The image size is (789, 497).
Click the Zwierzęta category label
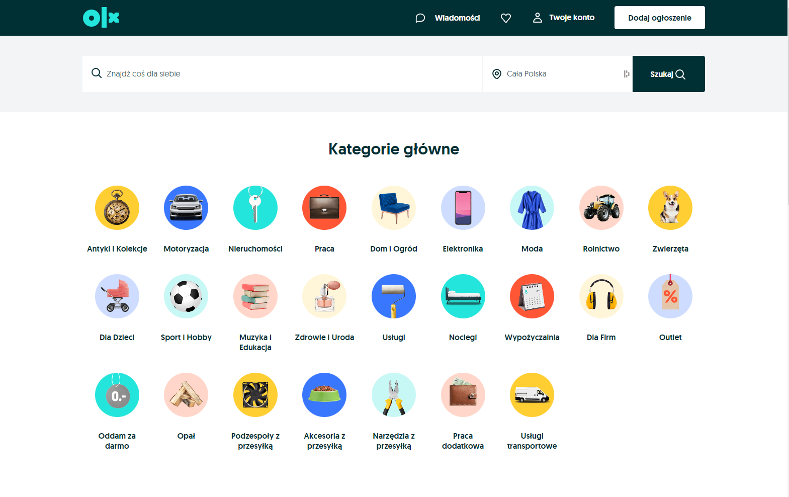point(670,248)
